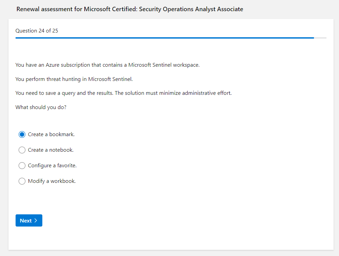Click the sentence about the Azure subscription
The image size is (339, 256).
click(107, 65)
